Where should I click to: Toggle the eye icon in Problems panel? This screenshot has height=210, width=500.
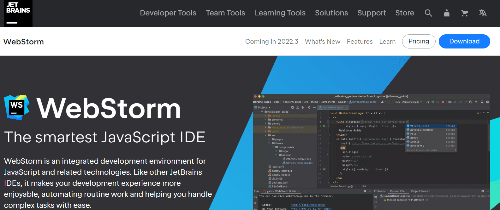pos(376,197)
